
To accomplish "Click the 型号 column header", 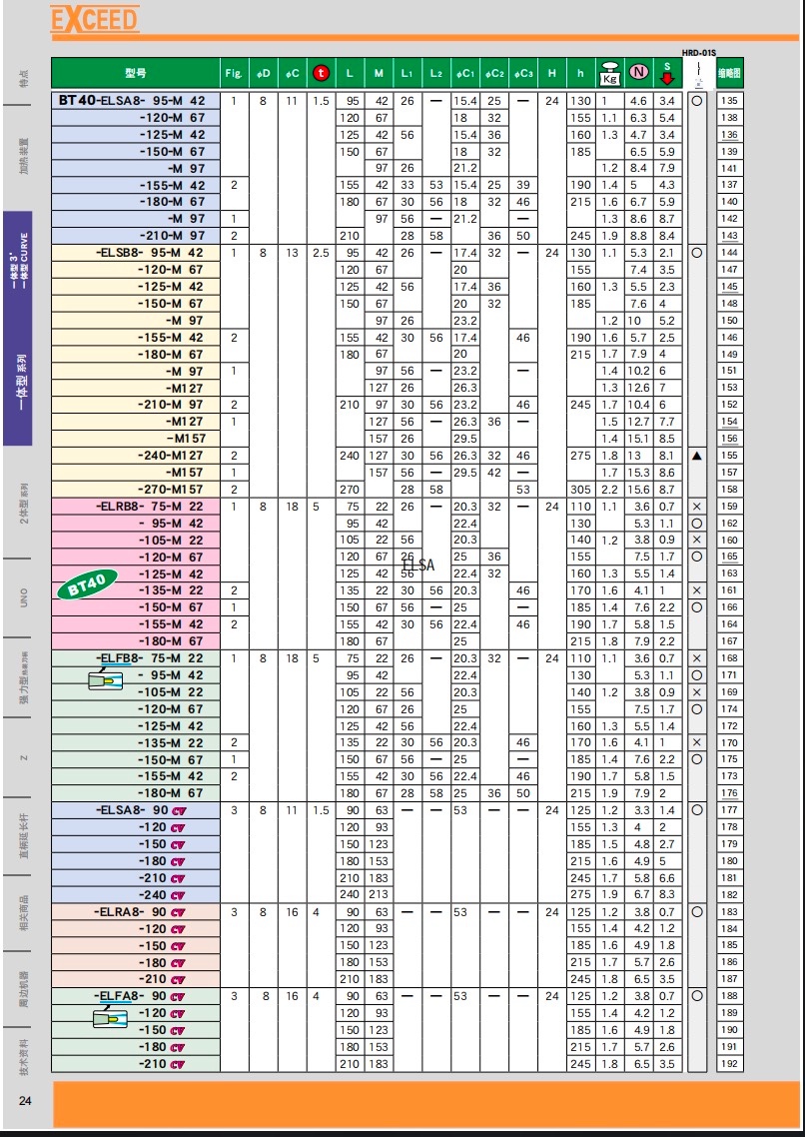I will tap(136, 73).
